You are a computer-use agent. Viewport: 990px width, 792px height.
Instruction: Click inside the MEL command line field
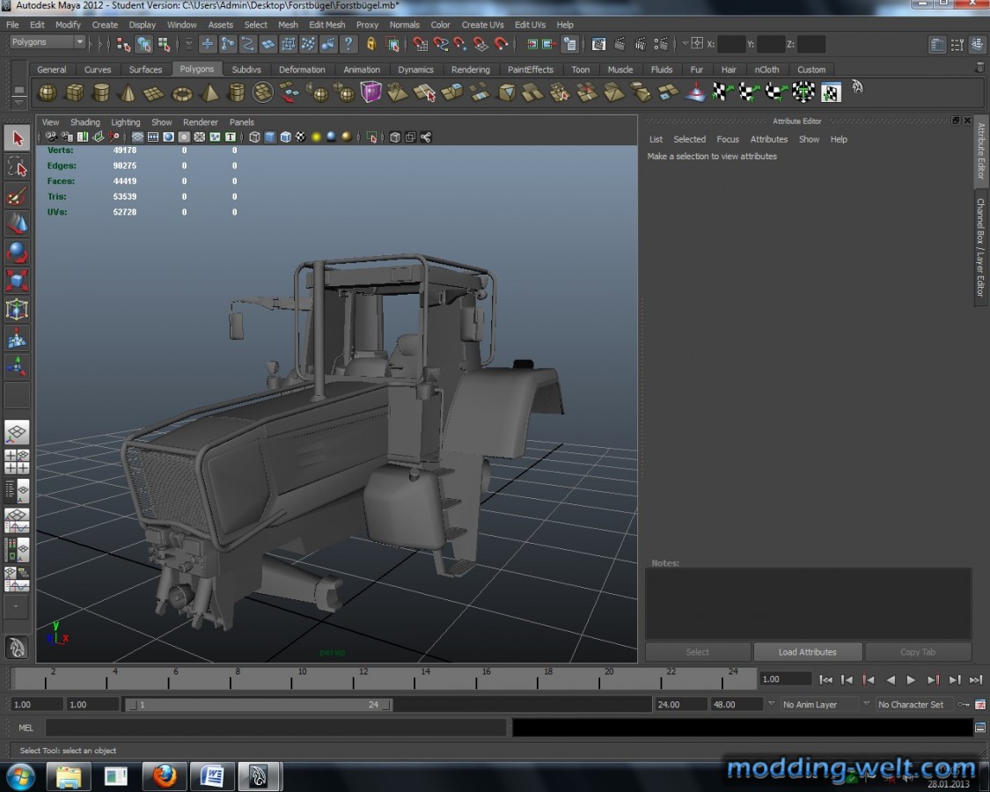(x=276, y=728)
